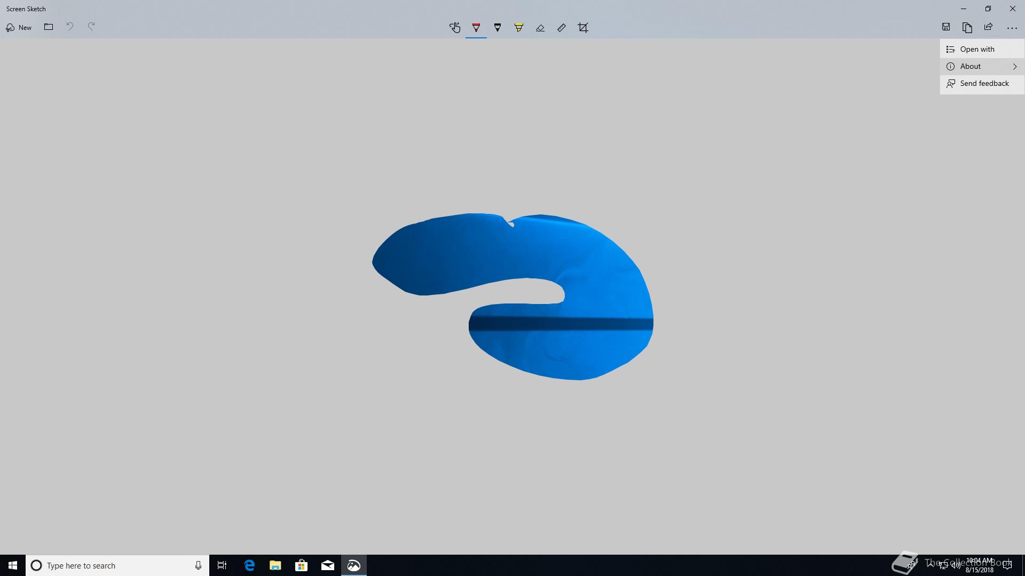Toggle the Ruler tool
Viewport: 1025px width, 576px height.
(562, 28)
